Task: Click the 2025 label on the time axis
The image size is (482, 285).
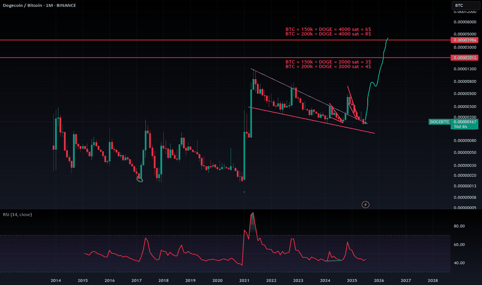Action: coord(352,280)
